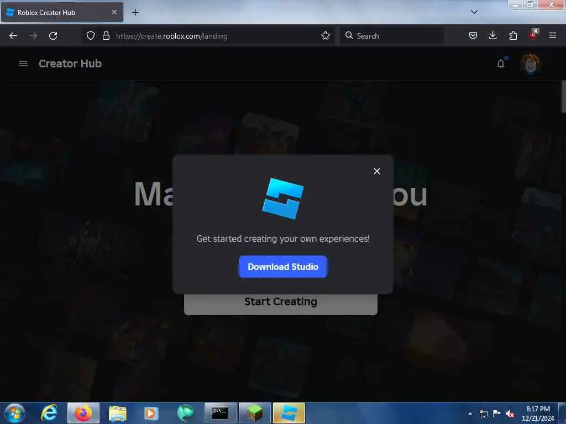Go forward to the next page

33,36
